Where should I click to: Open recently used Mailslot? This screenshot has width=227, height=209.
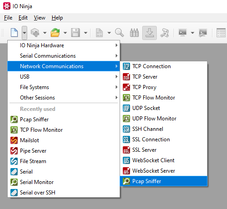64,140
